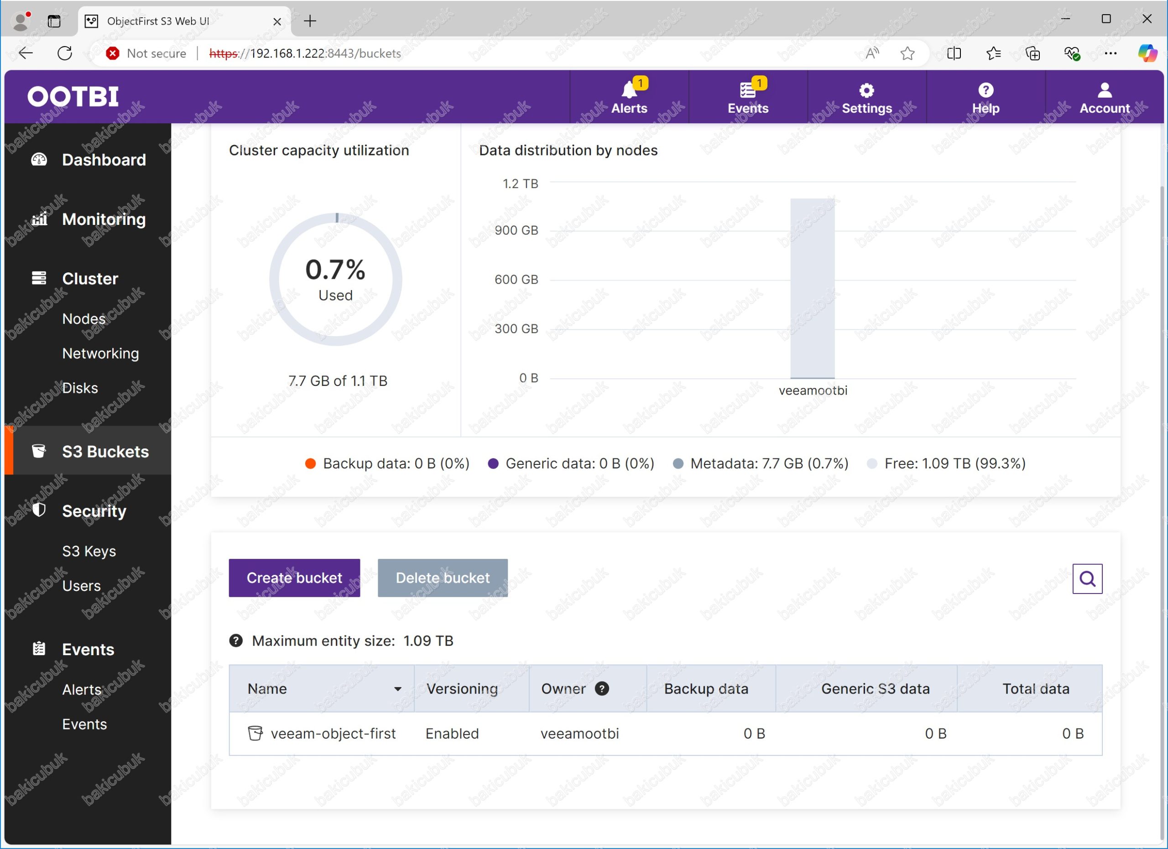Close the ObjectFirst S3 Web UI tab
The image size is (1168, 849).
[276, 21]
